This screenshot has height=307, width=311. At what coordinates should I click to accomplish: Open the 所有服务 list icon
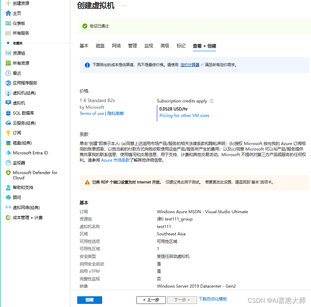[x=8, y=33]
